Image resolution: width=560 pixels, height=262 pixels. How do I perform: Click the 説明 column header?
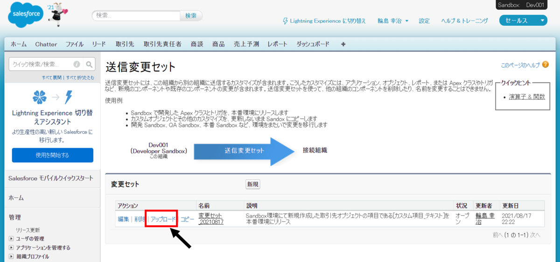point(252,206)
